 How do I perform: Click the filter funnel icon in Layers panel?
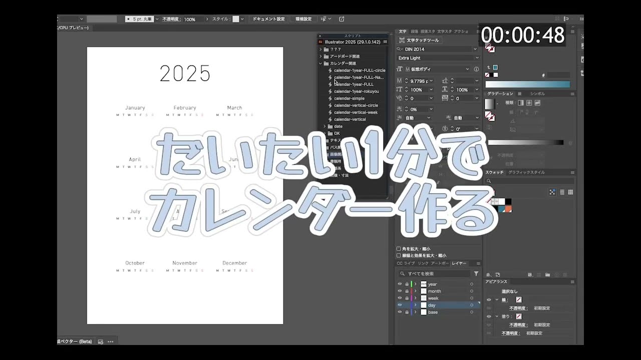pos(476,273)
